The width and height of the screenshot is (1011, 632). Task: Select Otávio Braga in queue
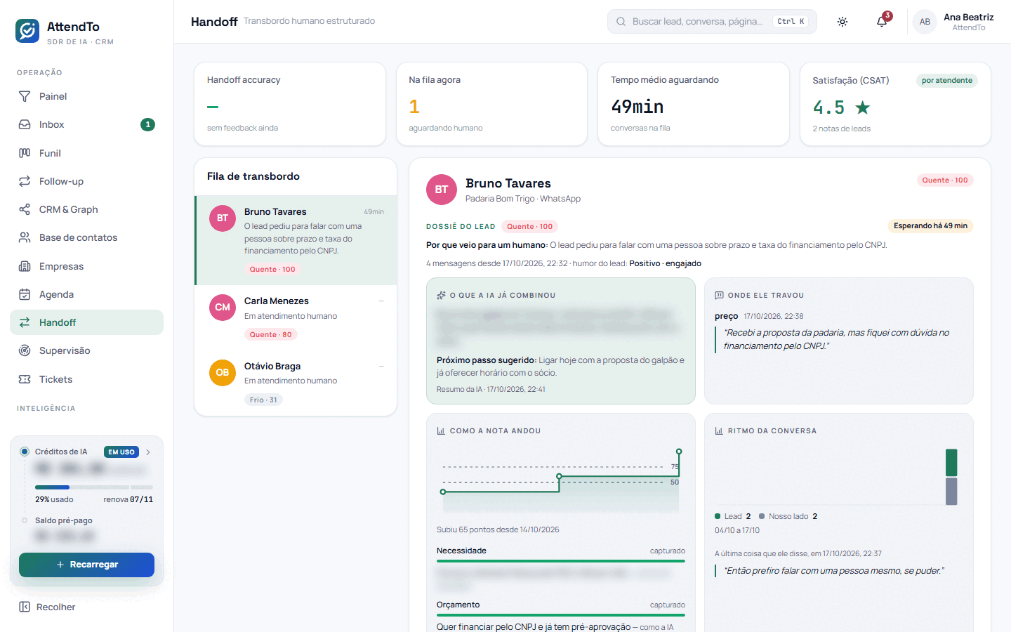296,383
